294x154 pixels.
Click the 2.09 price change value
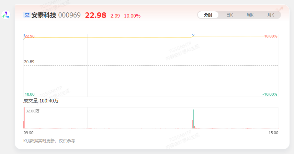[x=115, y=16]
